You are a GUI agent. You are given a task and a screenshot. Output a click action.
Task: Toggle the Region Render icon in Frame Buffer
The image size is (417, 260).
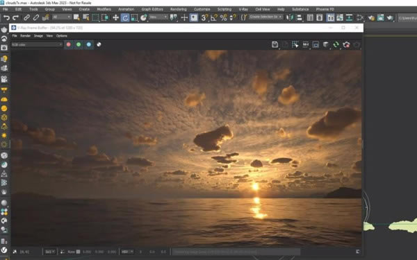click(316, 44)
